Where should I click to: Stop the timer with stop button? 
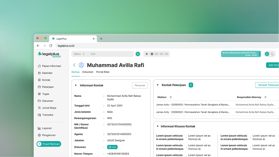pos(152,54)
